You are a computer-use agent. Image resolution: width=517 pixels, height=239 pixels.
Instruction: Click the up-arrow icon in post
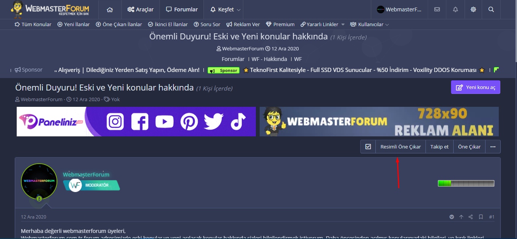(461, 217)
